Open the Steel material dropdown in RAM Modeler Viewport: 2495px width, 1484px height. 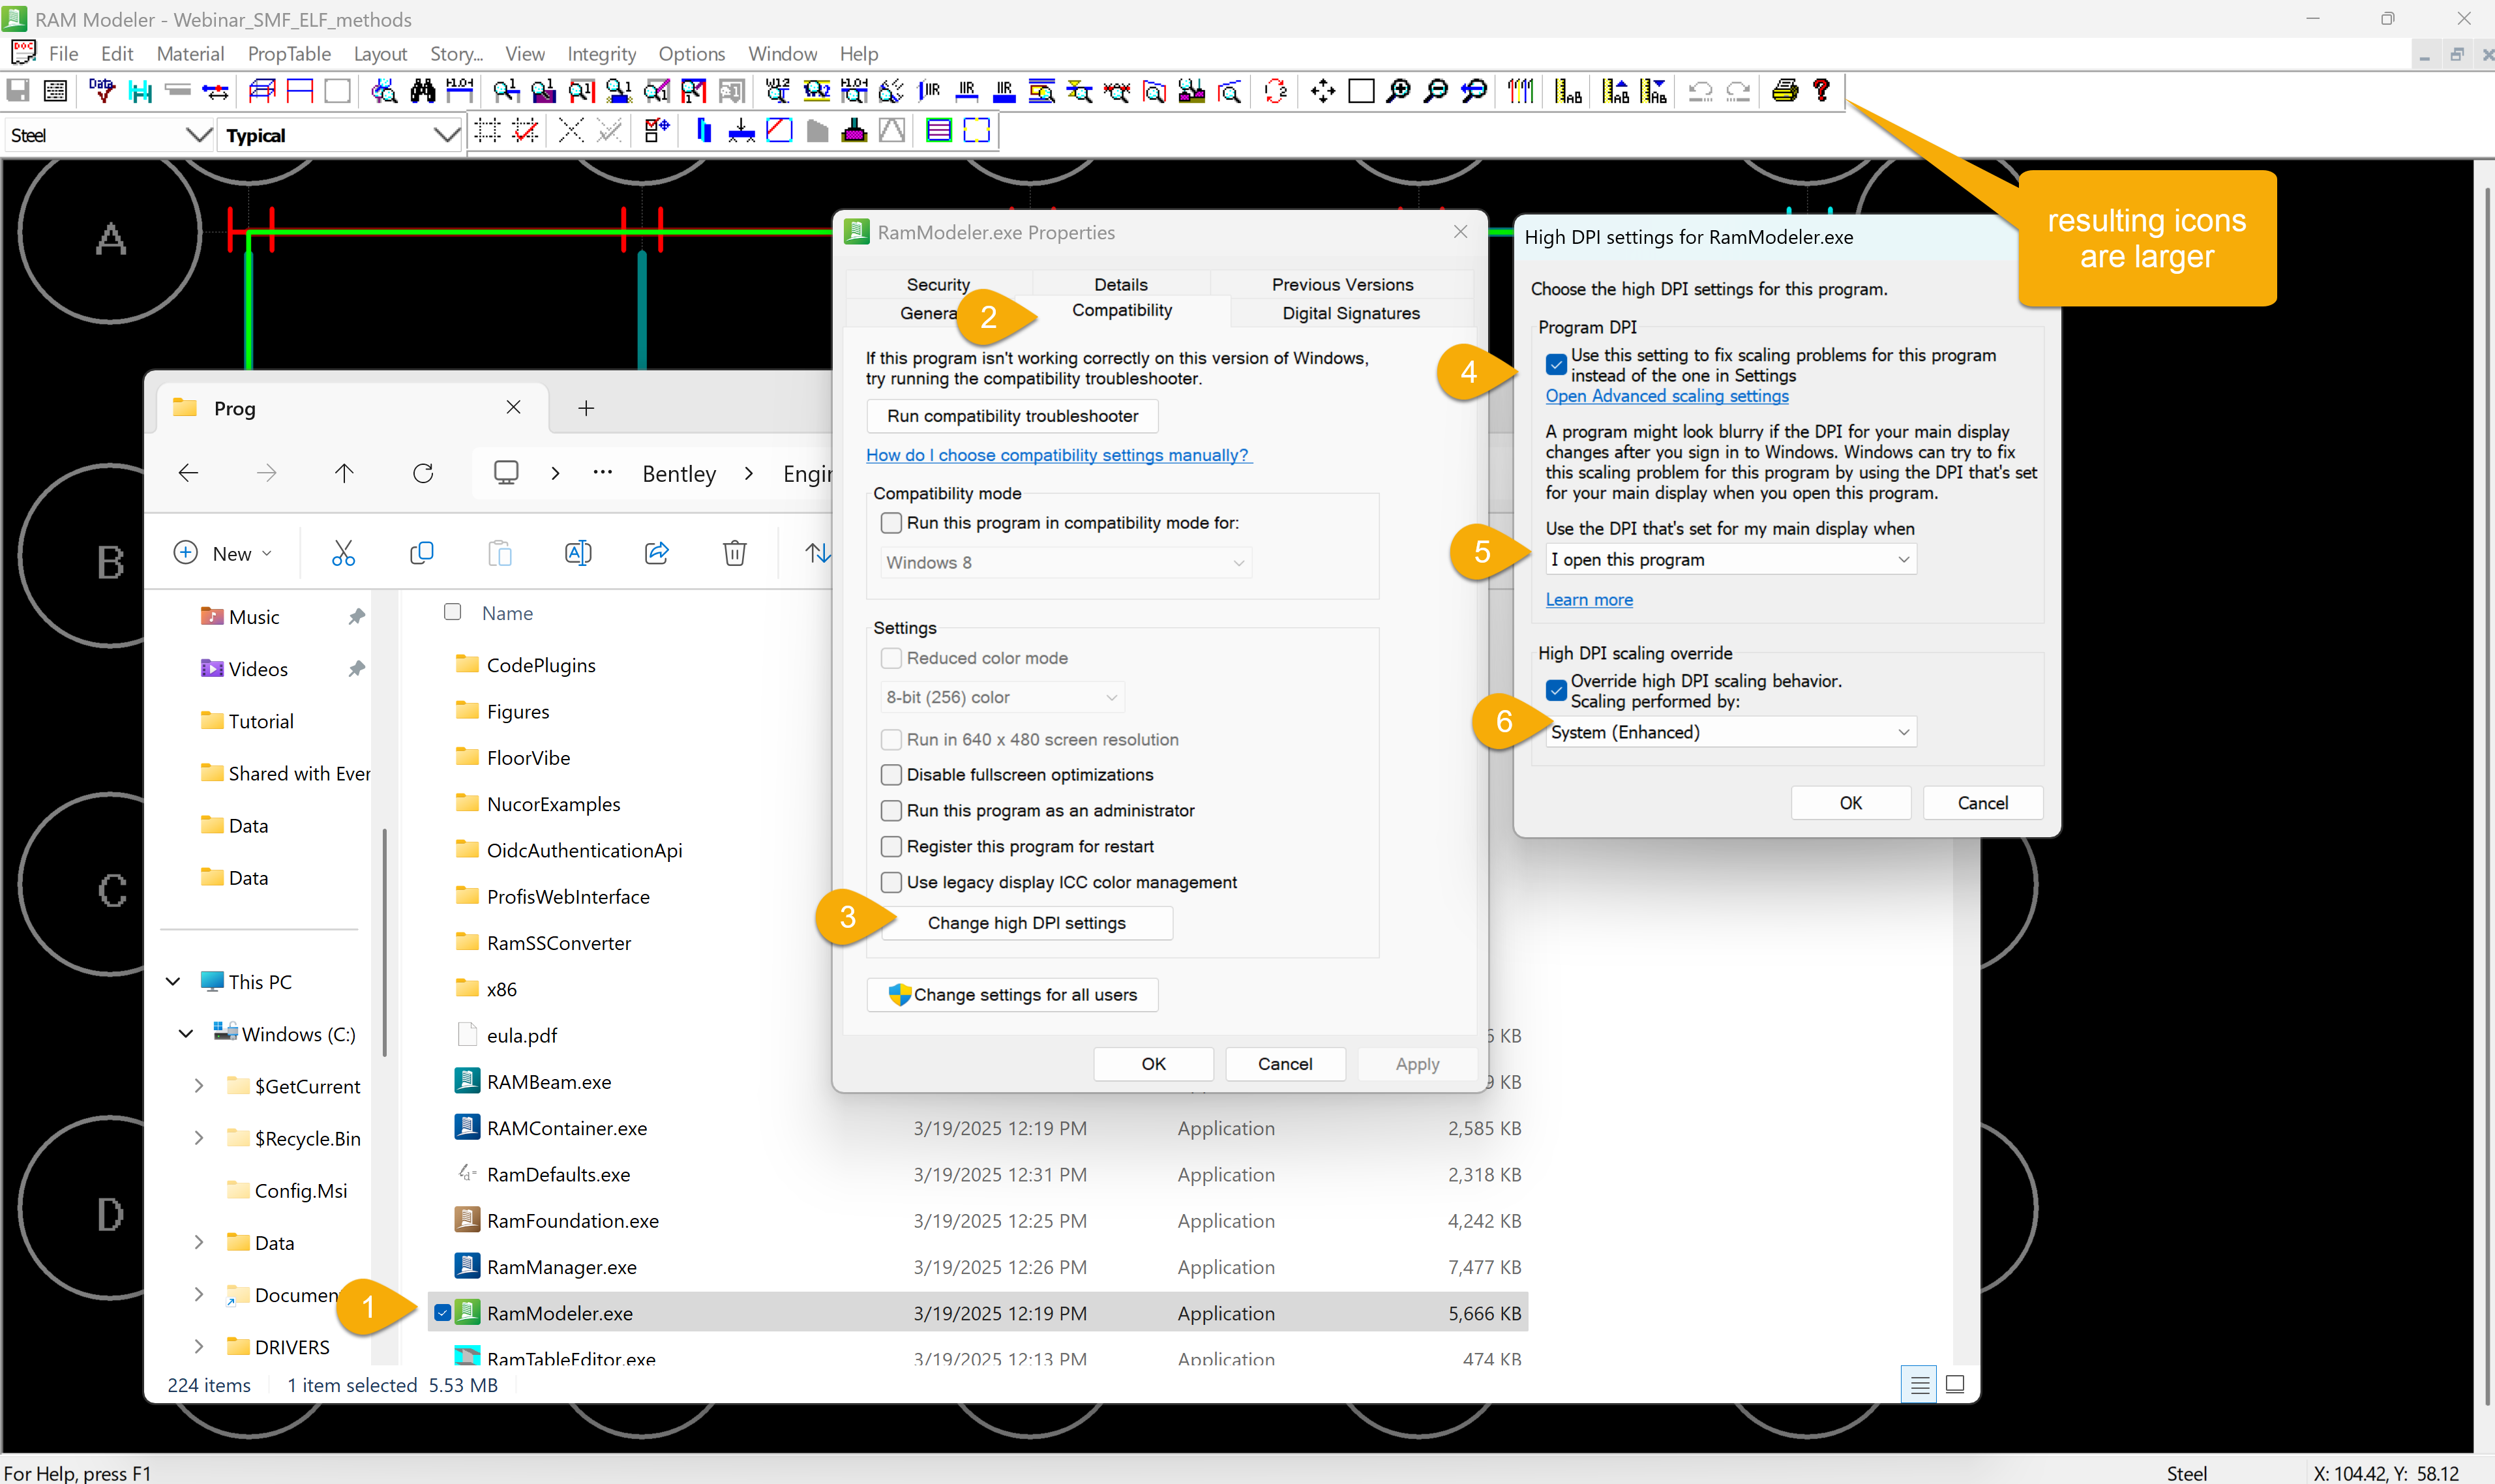(x=109, y=135)
